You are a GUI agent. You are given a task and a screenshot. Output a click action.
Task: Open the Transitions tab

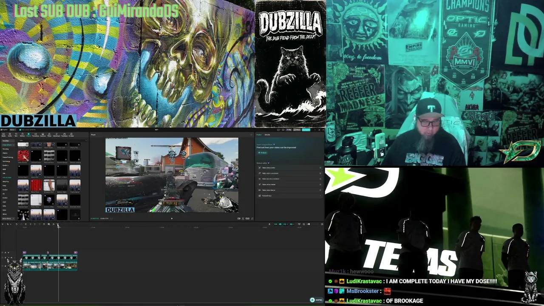(x=36, y=135)
